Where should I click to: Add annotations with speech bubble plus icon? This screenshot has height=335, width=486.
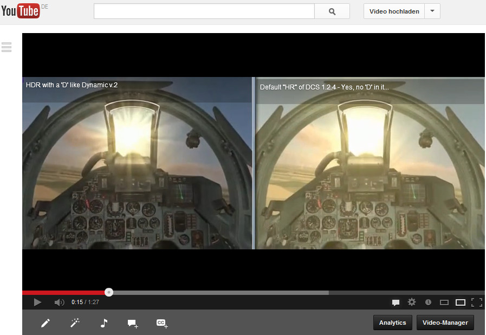133,324
